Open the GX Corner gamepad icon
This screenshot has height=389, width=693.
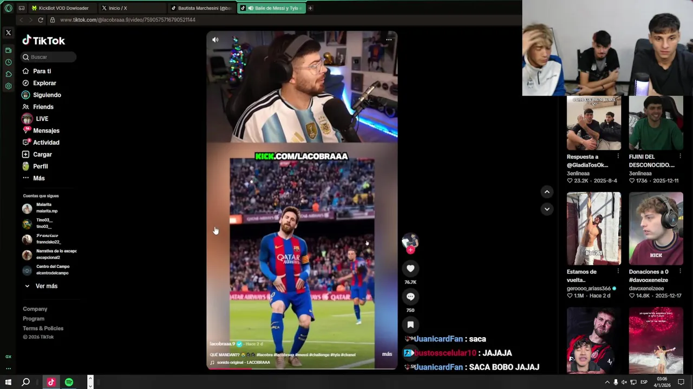[x=22, y=8]
